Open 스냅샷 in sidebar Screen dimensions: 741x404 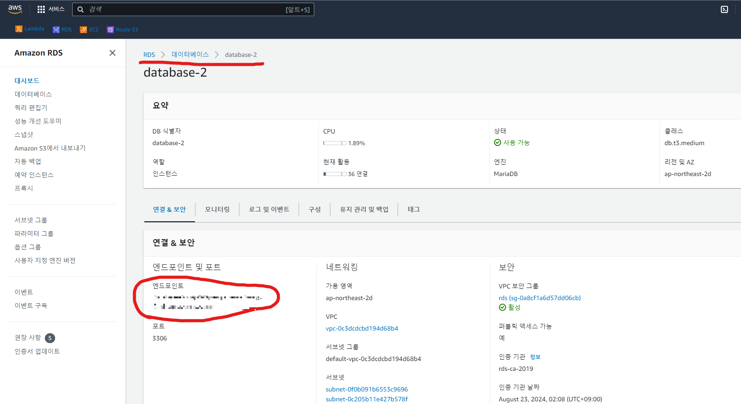click(x=24, y=134)
